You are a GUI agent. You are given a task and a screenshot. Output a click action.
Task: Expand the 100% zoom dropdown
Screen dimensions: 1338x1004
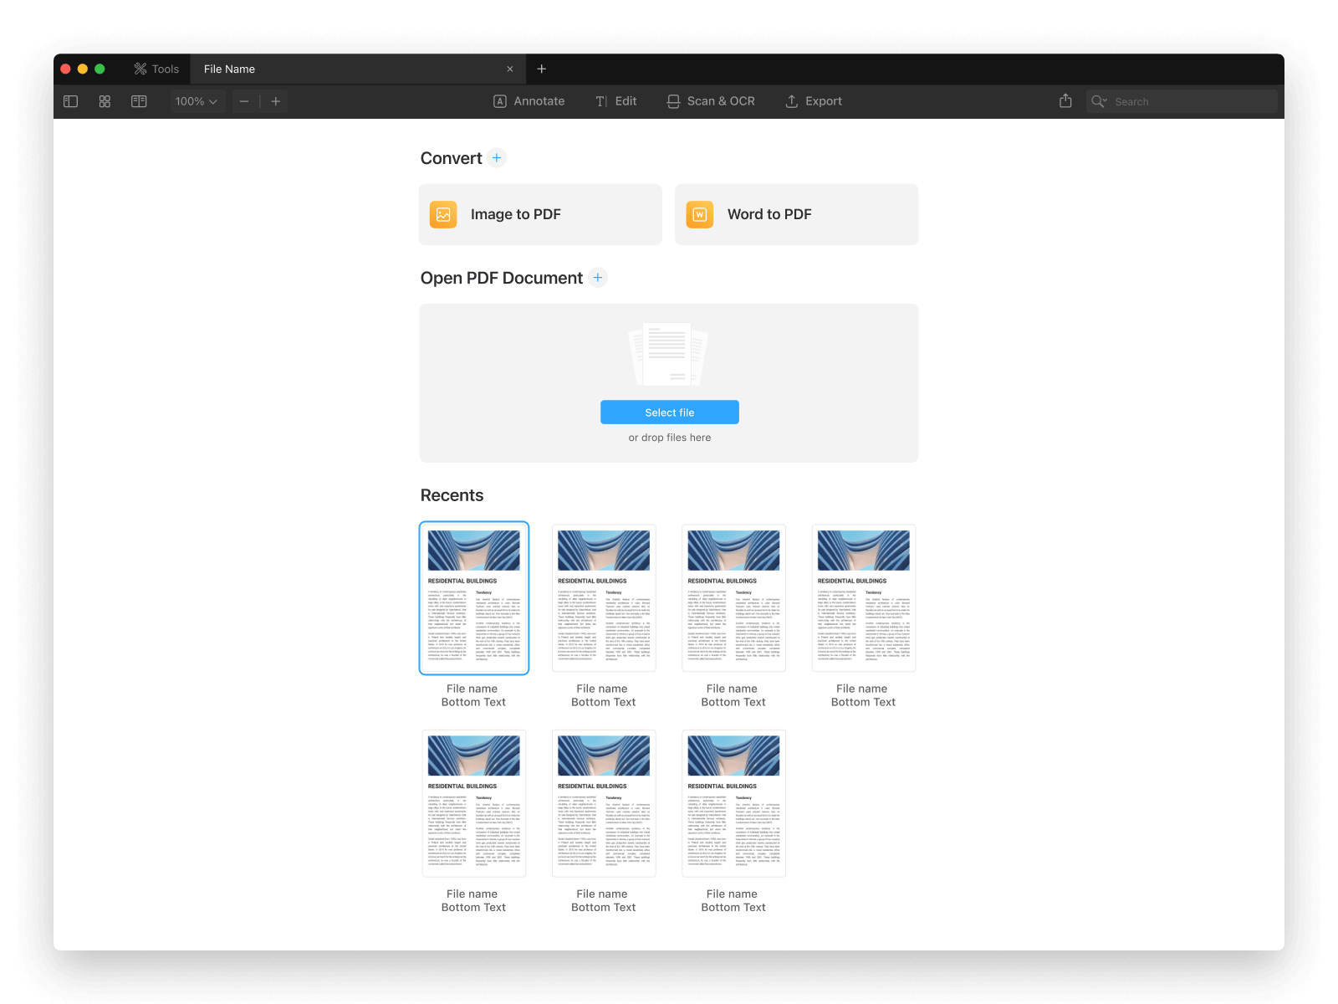pyautogui.click(x=197, y=101)
